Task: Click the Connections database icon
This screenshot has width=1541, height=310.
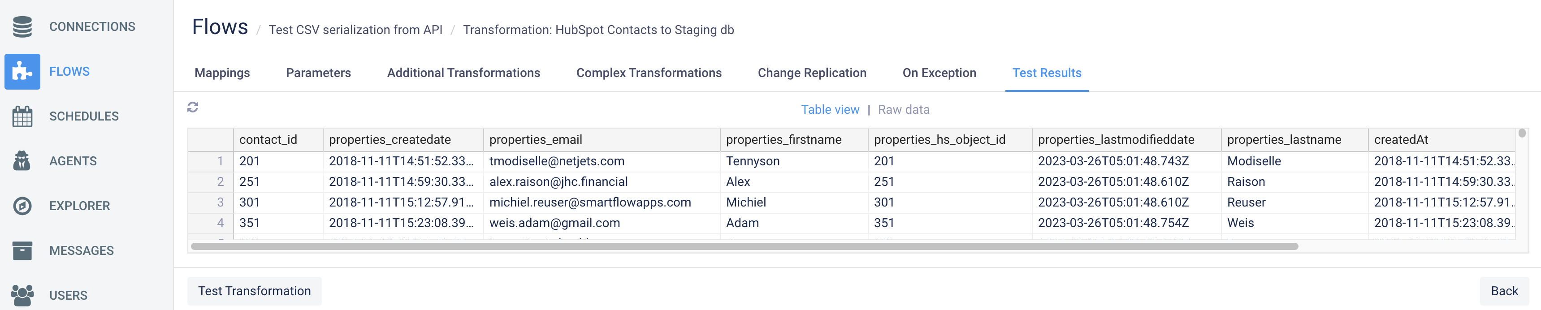Action: 22,27
